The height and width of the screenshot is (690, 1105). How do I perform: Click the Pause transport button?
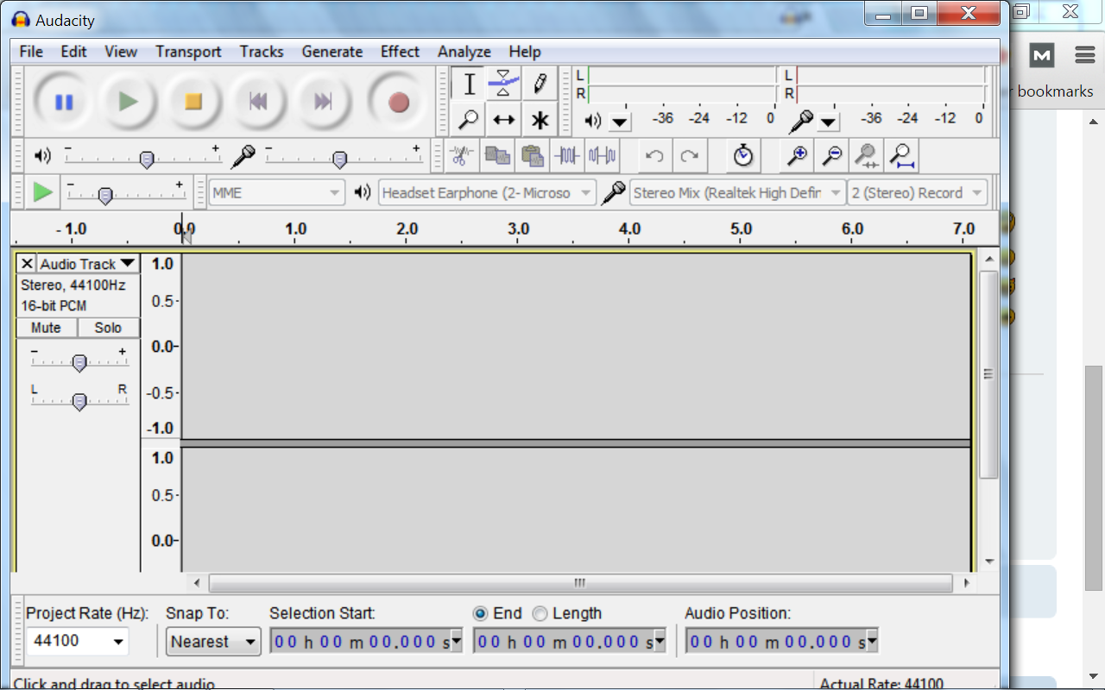(64, 102)
